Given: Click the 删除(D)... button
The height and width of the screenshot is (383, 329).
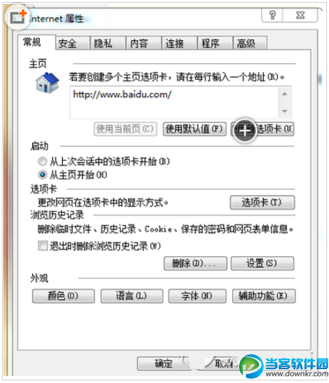Looking at the screenshot, I should [196, 263].
